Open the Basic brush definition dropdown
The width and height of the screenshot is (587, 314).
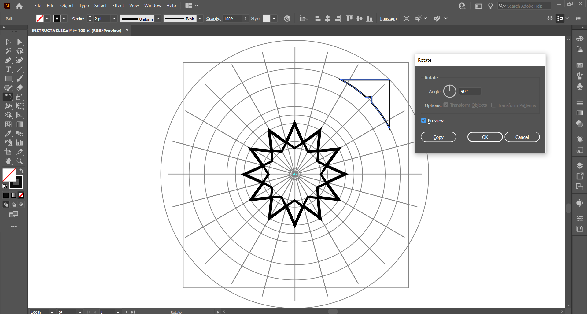pyautogui.click(x=200, y=19)
